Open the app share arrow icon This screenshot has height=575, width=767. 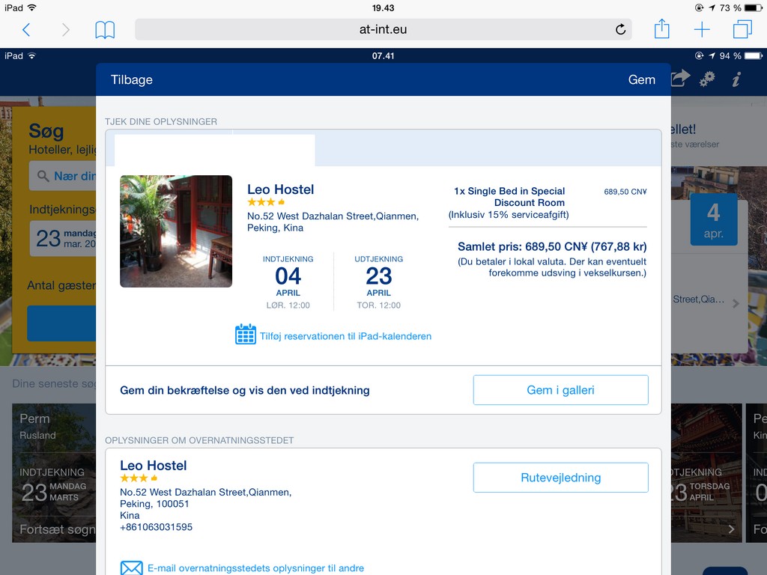point(680,79)
